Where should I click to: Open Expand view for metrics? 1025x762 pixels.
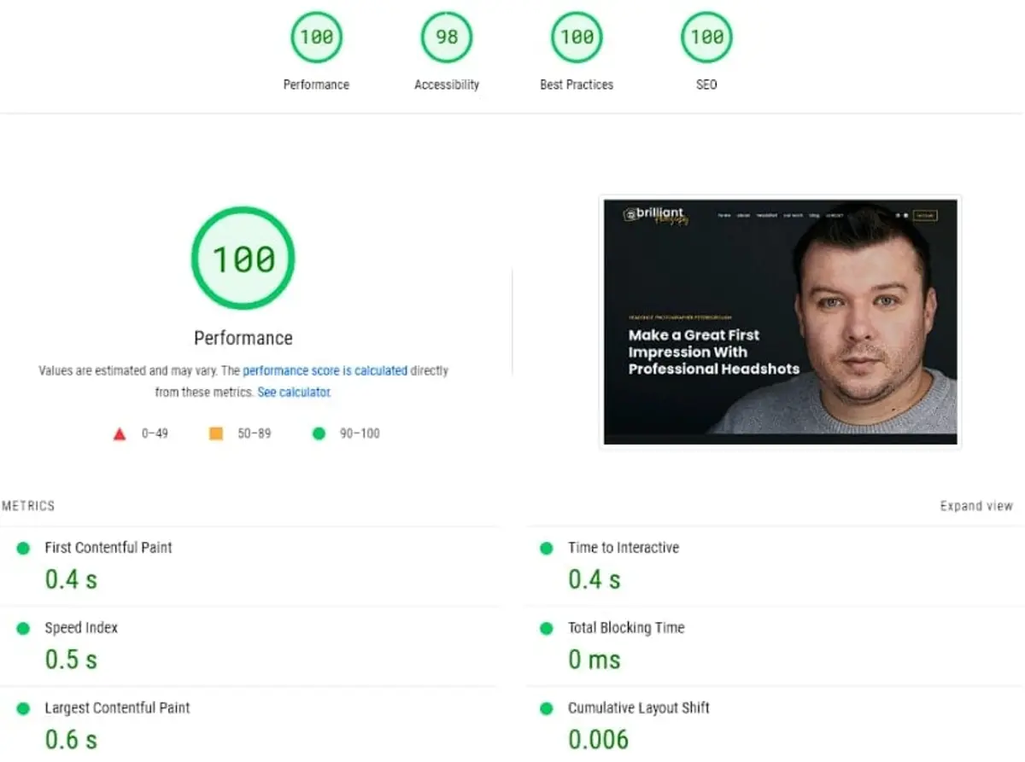[976, 505]
